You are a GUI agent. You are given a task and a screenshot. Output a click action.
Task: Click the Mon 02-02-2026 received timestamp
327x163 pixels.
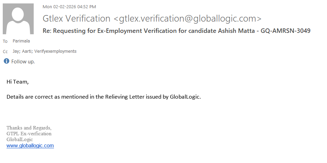pos(69,7)
